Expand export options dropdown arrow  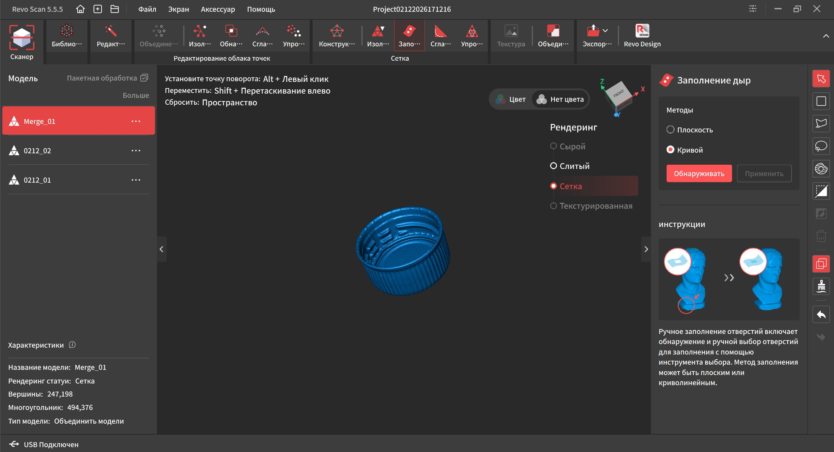[x=605, y=31]
